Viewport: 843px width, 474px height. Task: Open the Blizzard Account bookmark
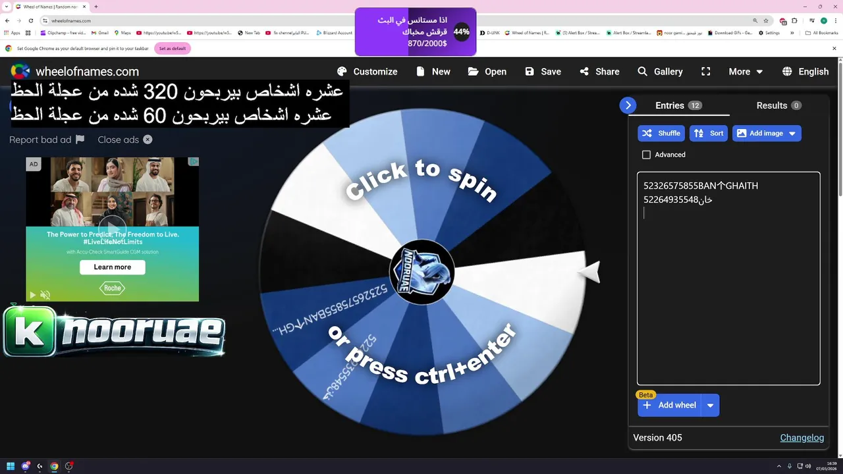[335, 32]
